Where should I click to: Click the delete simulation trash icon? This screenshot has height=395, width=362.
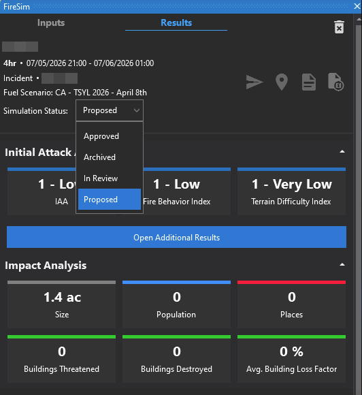coord(339,27)
